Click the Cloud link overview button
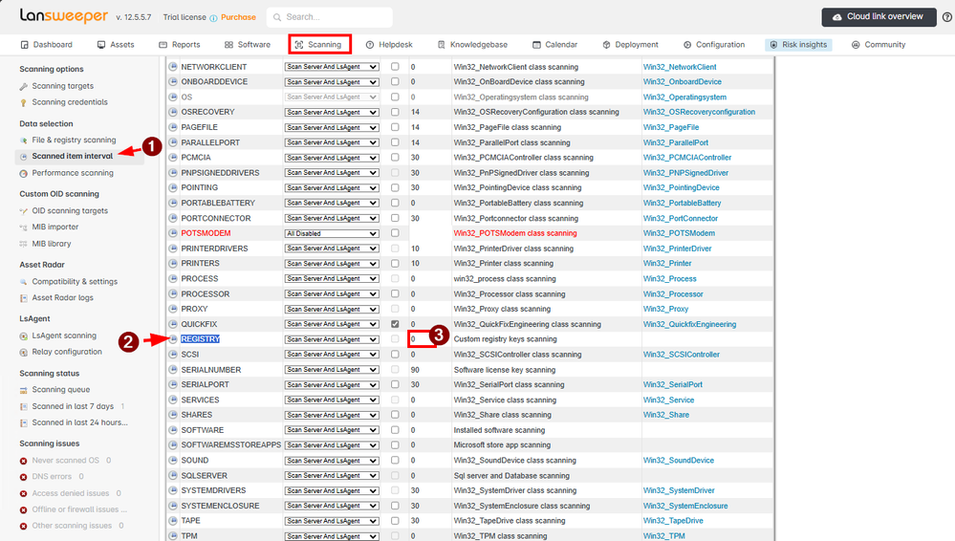Image resolution: width=955 pixels, height=541 pixels. pos(879,17)
